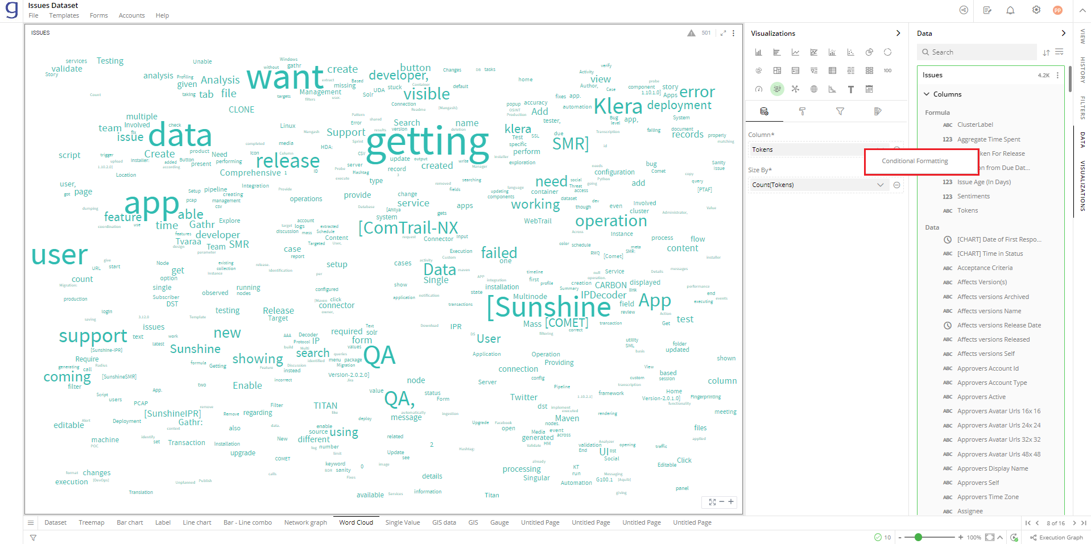The height and width of the screenshot is (544, 1091).
Task: Select the horizontal bar chart visualization
Action: click(777, 52)
